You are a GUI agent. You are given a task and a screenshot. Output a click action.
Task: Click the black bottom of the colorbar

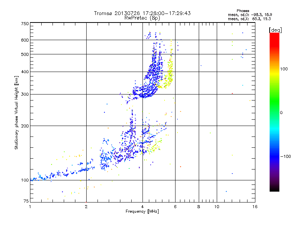pos(274,189)
